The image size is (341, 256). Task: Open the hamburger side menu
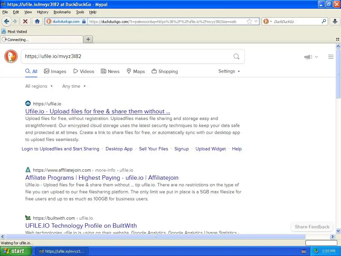(331, 57)
